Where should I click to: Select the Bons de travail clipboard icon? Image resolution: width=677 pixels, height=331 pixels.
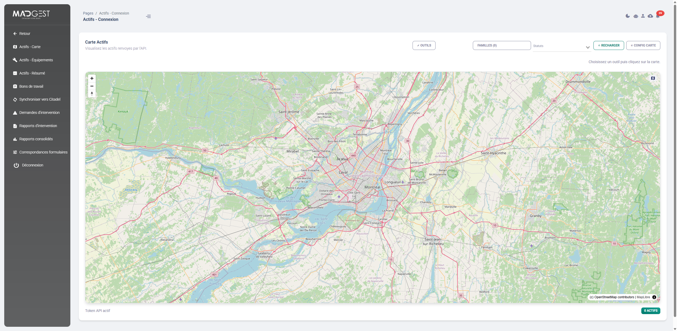coord(15,86)
